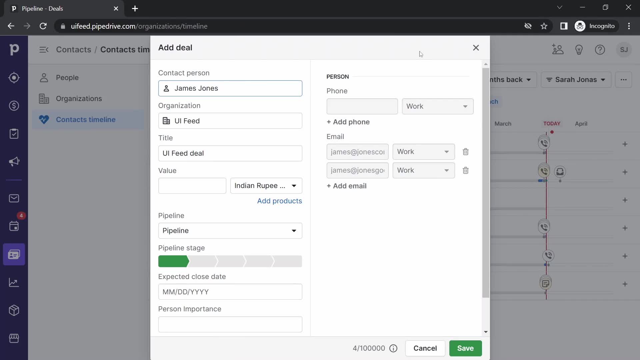Click Cancel to discard the deal
The height and width of the screenshot is (360, 640).
click(x=425, y=348)
